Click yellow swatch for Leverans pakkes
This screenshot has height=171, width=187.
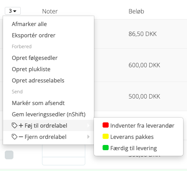106,136
